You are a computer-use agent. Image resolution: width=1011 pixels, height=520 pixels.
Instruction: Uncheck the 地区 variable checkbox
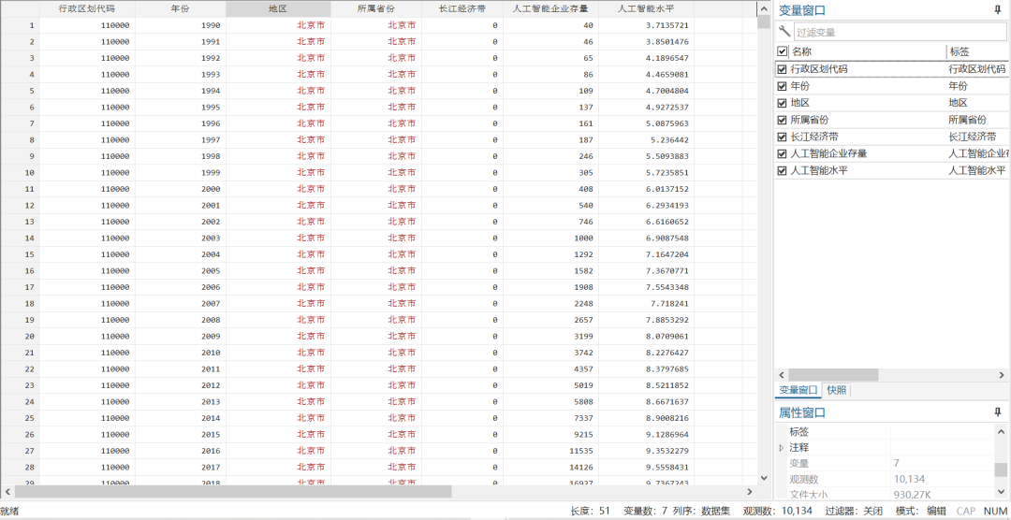click(x=782, y=103)
